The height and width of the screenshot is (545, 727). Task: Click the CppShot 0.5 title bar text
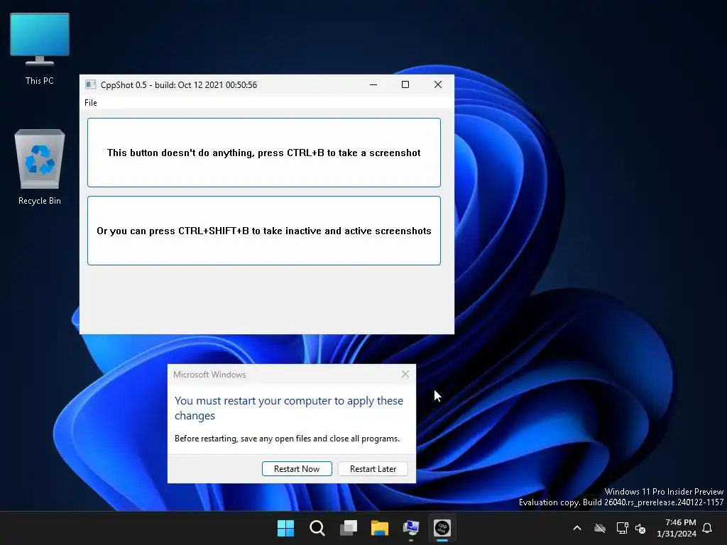178,85
